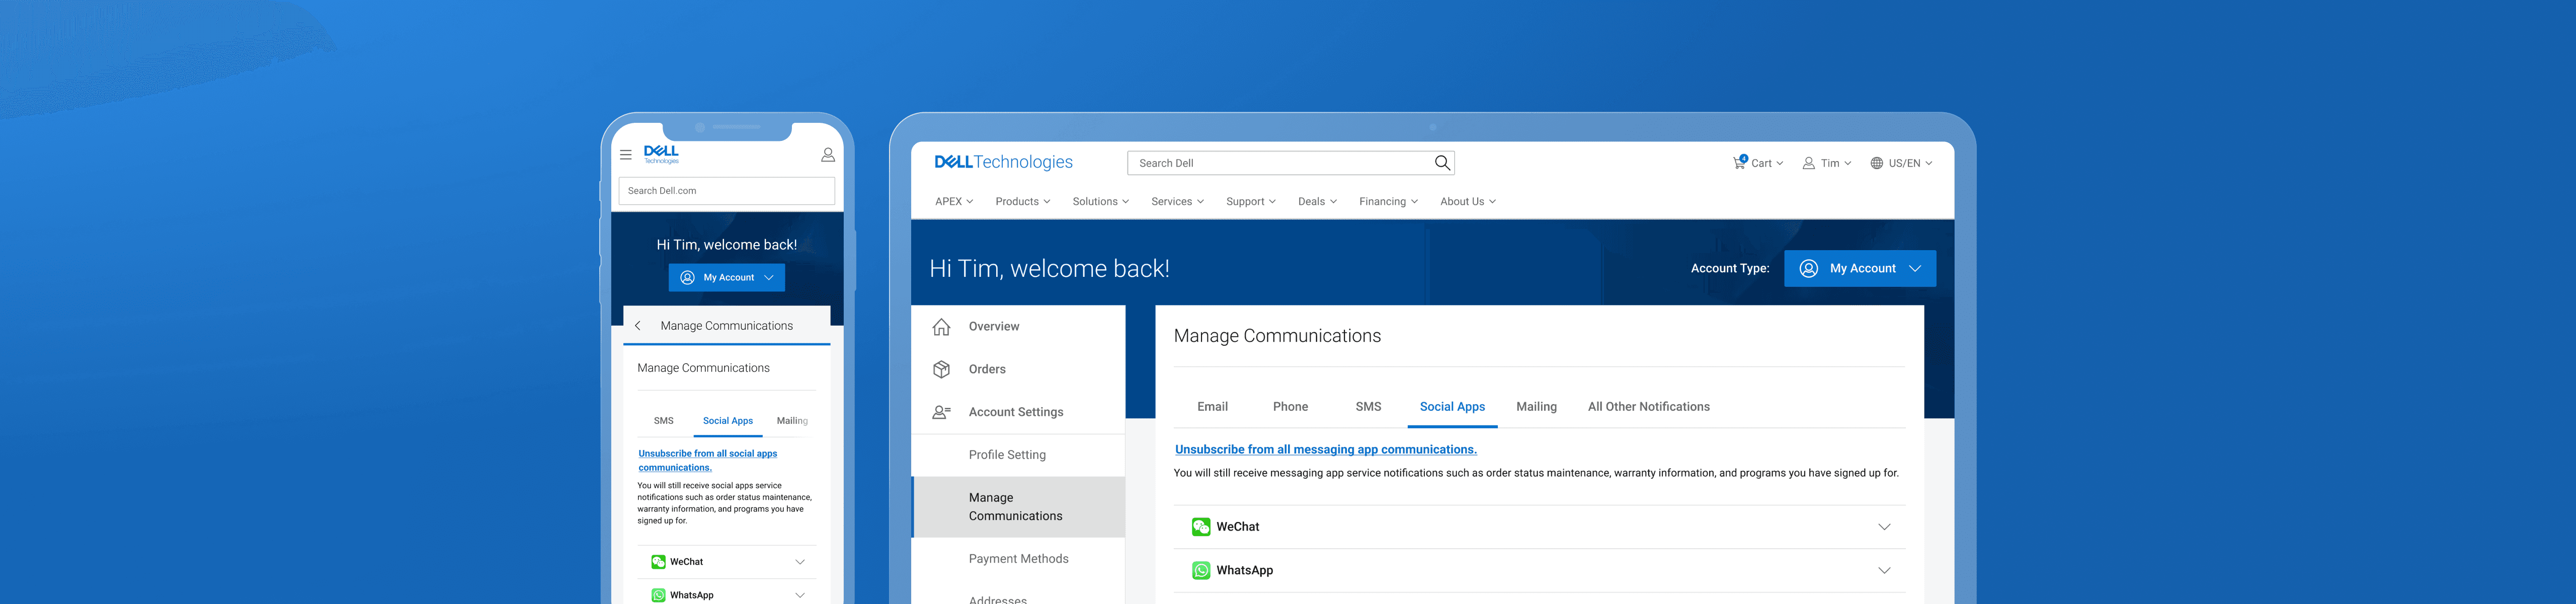Click the search magnifier icon in desktop header
Image resolution: width=2576 pixels, height=604 pixels.
(1441, 163)
